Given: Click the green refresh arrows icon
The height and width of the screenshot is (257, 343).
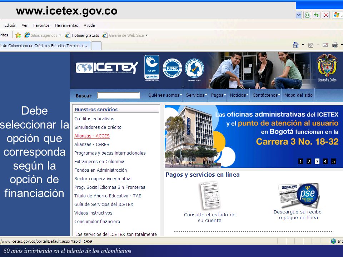Looking at the screenshot, I should click(x=317, y=15).
